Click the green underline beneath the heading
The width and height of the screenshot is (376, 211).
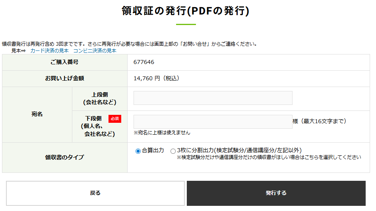click(x=186, y=25)
